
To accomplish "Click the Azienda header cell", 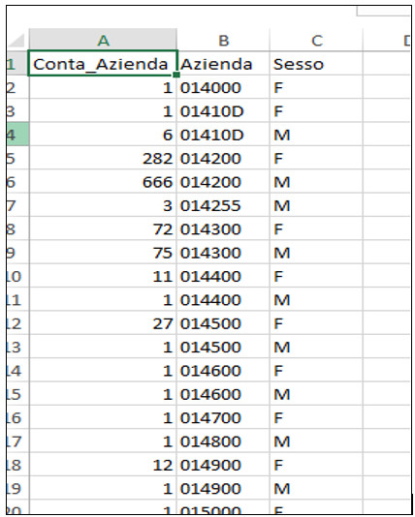I will click(223, 64).
